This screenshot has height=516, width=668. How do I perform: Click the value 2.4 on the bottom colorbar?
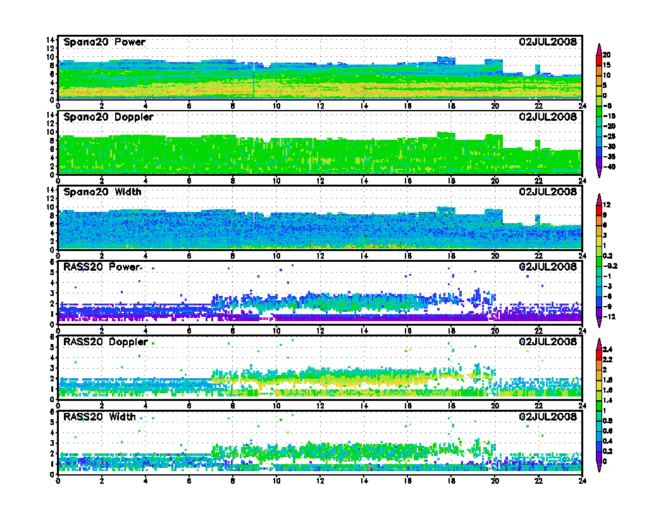[608, 350]
